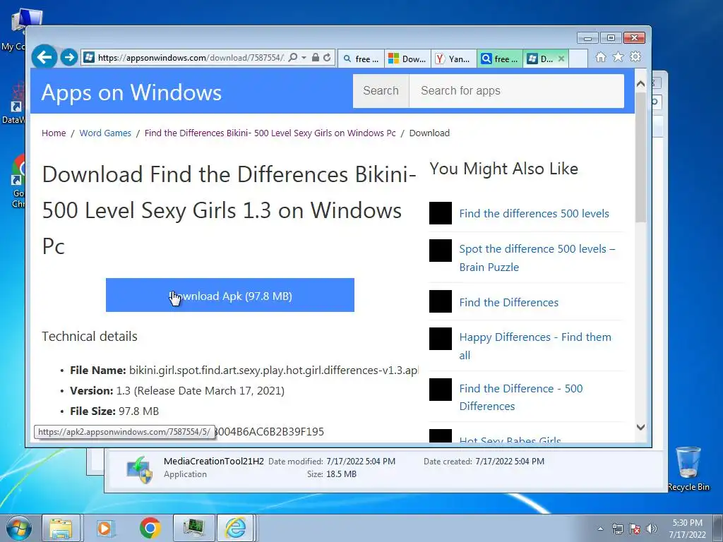Click the page scrollbar down arrow
The width and height of the screenshot is (723, 542).
click(640, 427)
